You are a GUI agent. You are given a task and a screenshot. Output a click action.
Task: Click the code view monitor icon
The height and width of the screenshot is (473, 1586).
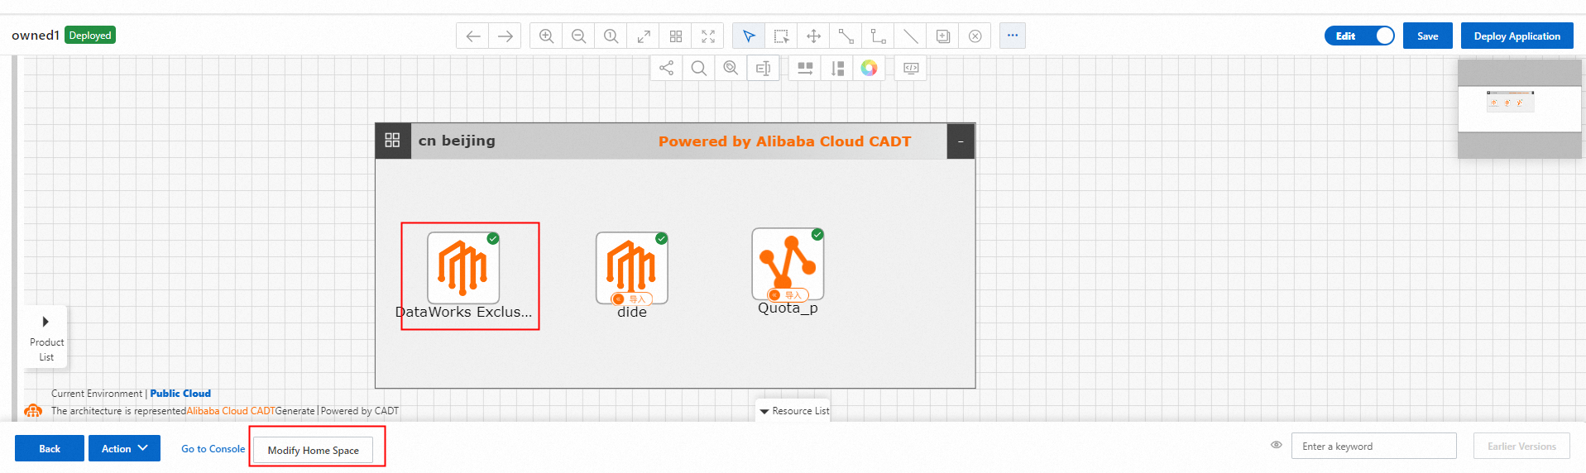pyautogui.click(x=911, y=68)
